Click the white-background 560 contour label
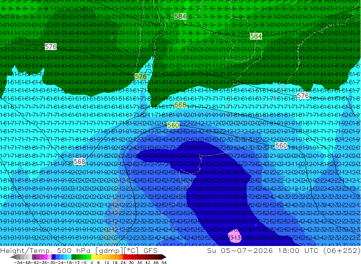 281,146
